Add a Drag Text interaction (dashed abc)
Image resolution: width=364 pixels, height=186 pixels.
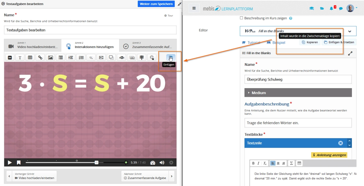click(x=132, y=57)
